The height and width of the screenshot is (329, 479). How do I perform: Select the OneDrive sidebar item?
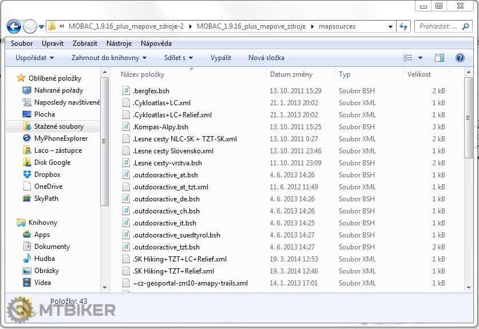click(x=48, y=187)
